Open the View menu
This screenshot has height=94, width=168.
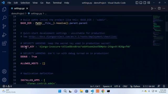click(35, 3)
